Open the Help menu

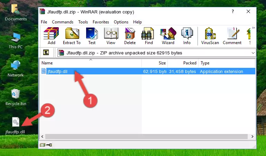[137, 22]
